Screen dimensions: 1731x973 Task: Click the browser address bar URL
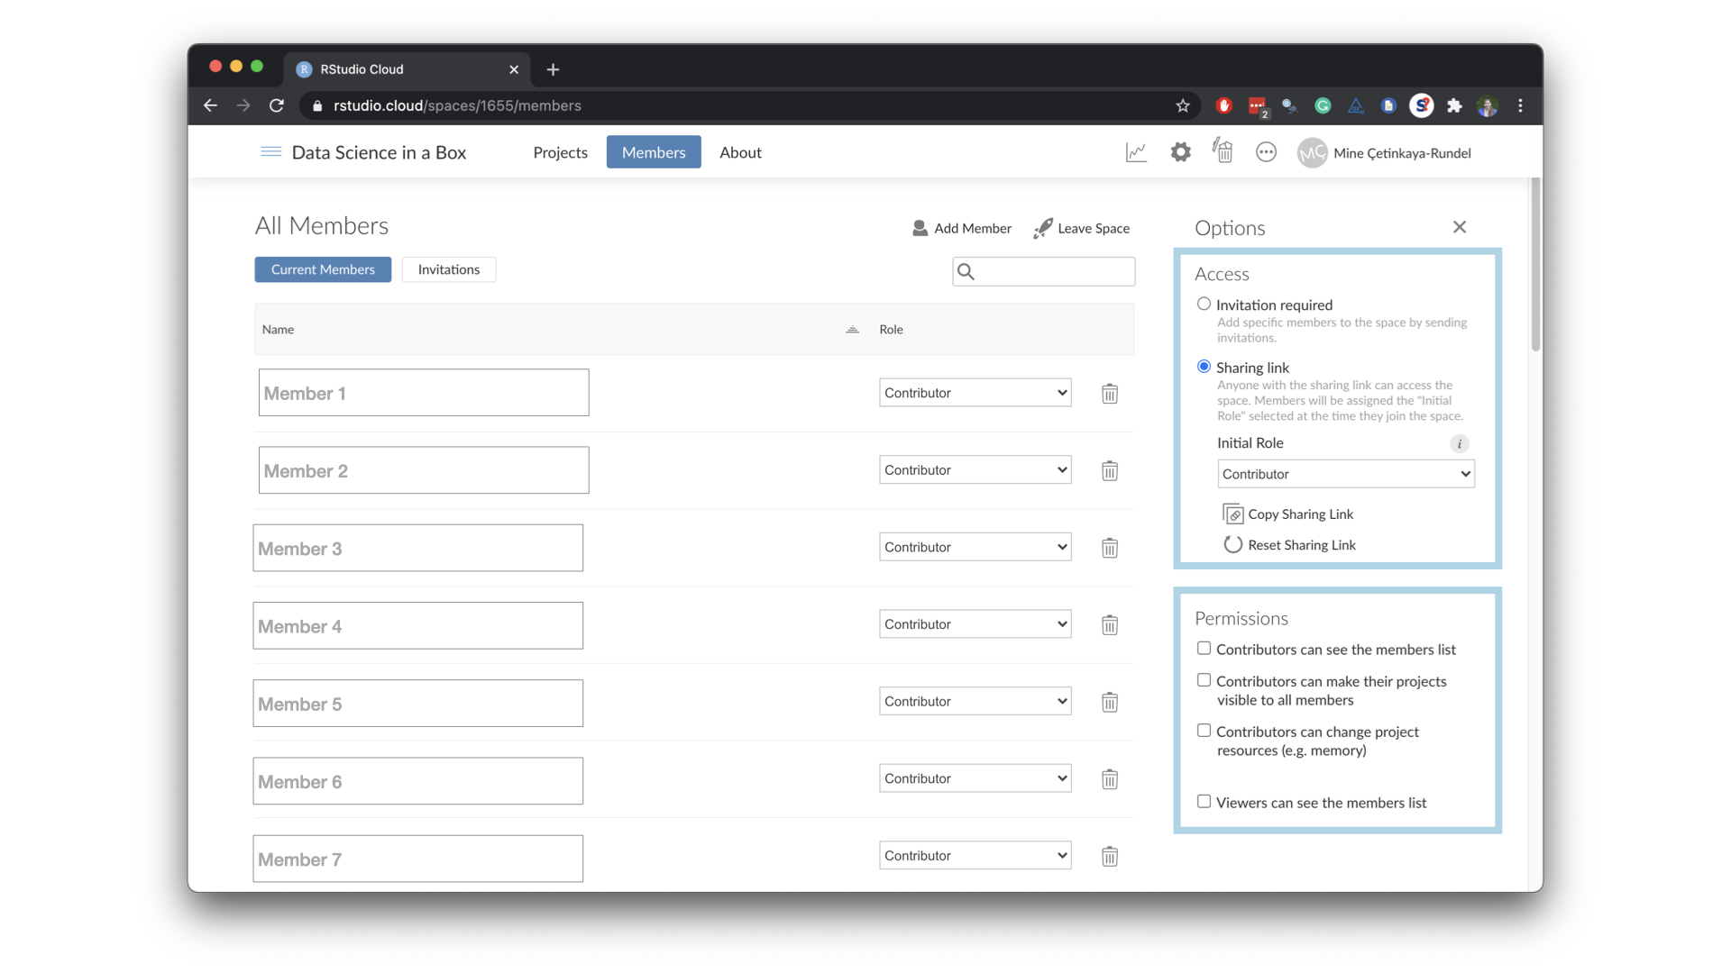(457, 105)
